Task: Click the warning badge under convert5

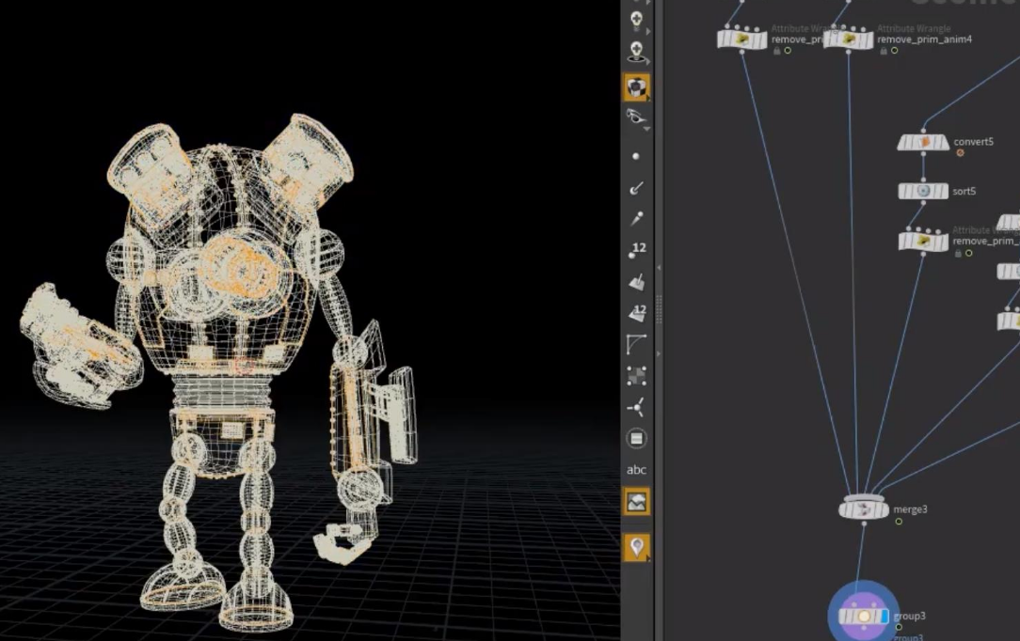Action: [960, 153]
